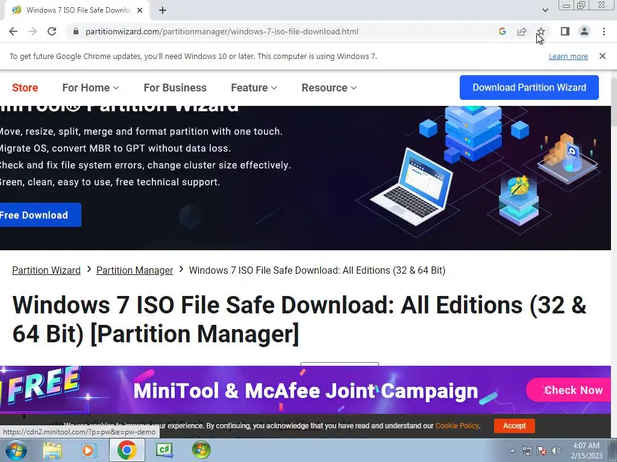
Task: Dismiss the Chrome update notification bar
Action: [x=602, y=56]
